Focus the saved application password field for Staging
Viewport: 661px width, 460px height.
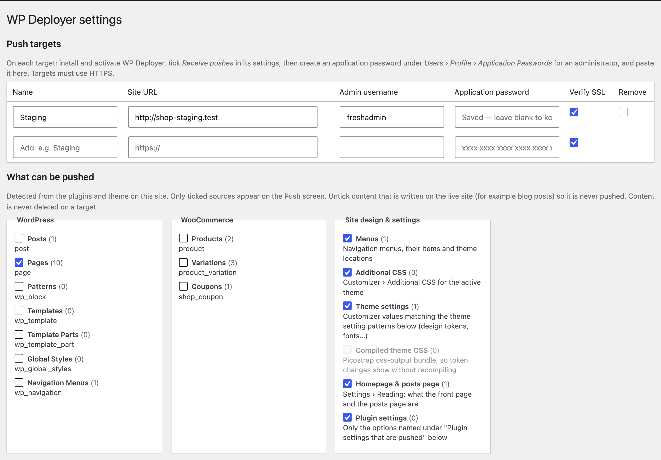point(507,117)
